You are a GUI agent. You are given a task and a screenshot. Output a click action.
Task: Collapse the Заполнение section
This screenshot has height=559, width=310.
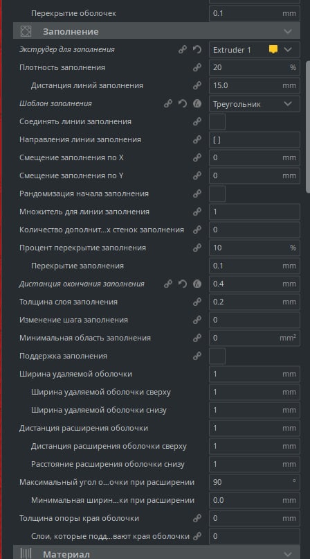(x=288, y=31)
